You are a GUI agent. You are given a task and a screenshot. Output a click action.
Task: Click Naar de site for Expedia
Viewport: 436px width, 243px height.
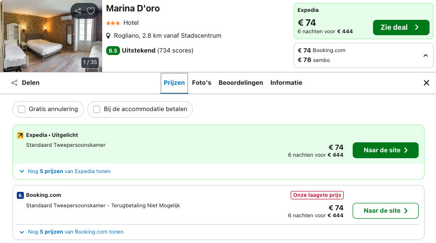[385, 150]
